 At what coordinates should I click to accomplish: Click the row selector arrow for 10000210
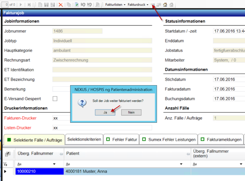5,171
